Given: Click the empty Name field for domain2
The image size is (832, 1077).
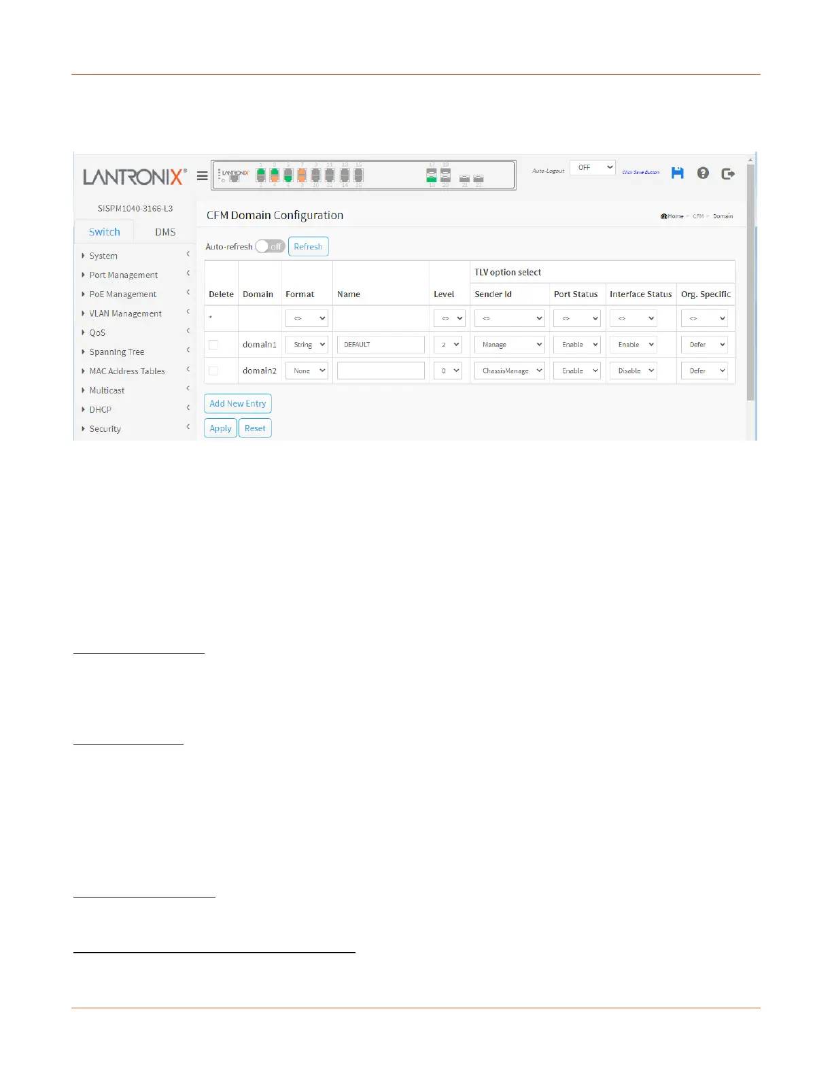Looking at the screenshot, I should [x=381, y=371].
